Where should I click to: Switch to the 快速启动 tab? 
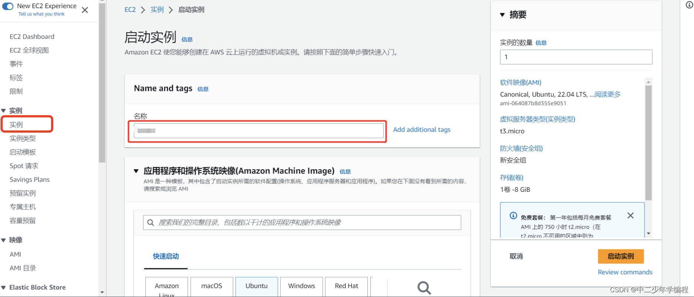(x=166, y=256)
